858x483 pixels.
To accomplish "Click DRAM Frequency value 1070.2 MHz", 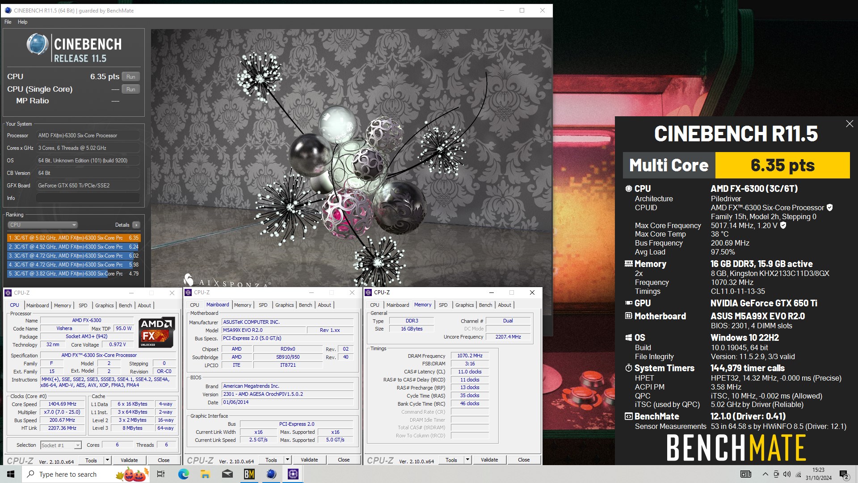I will pyautogui.click(x=470, y=356).
